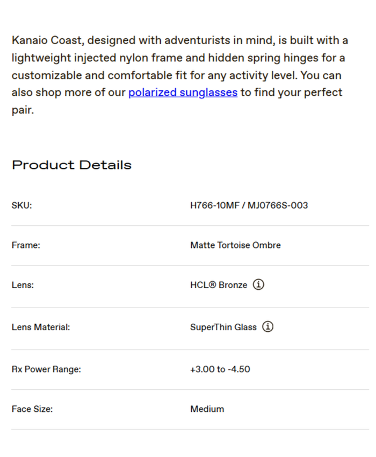Click the Rx Power Range: label
The image size is (376, 457).
coord(46,369)
